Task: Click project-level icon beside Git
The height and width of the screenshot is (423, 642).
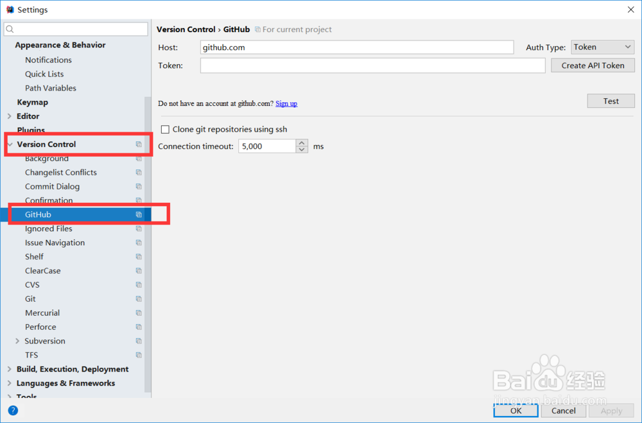Action: coord(139,299)
